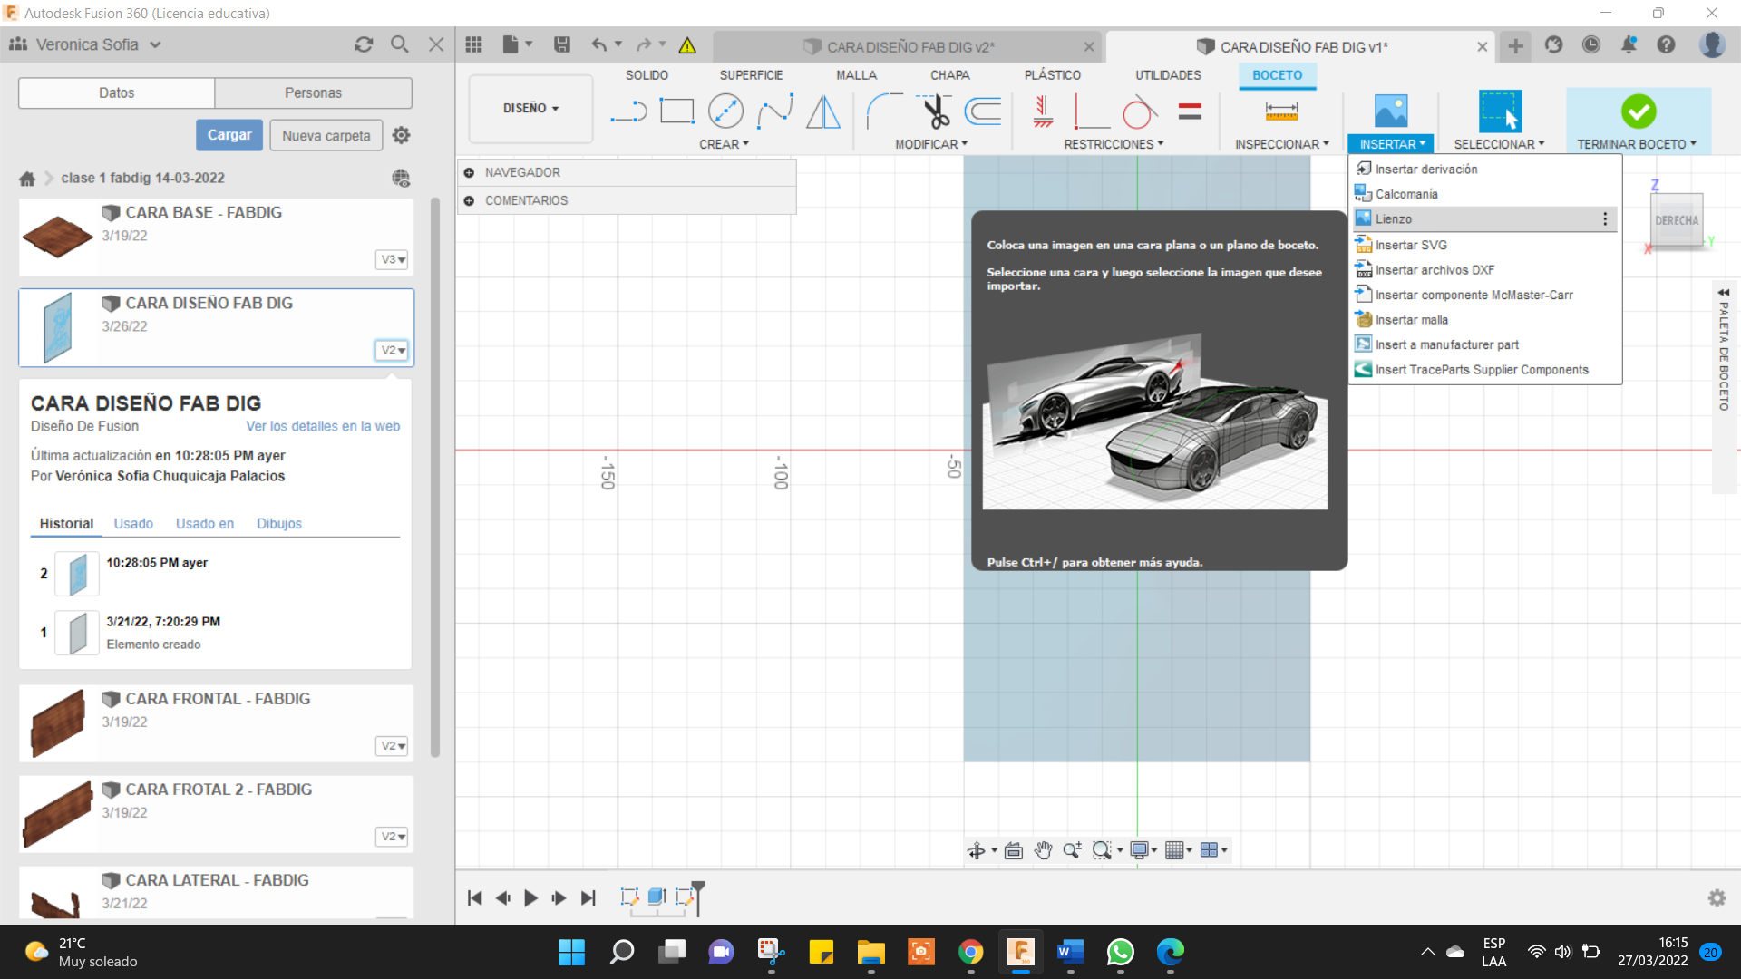This screenshot has width=1741, height=979.
Task: Click the Nueva carpeta button
Action: (x=326, y=136)
